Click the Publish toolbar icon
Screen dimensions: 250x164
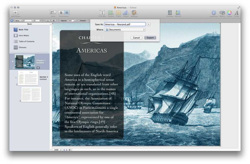178,13
